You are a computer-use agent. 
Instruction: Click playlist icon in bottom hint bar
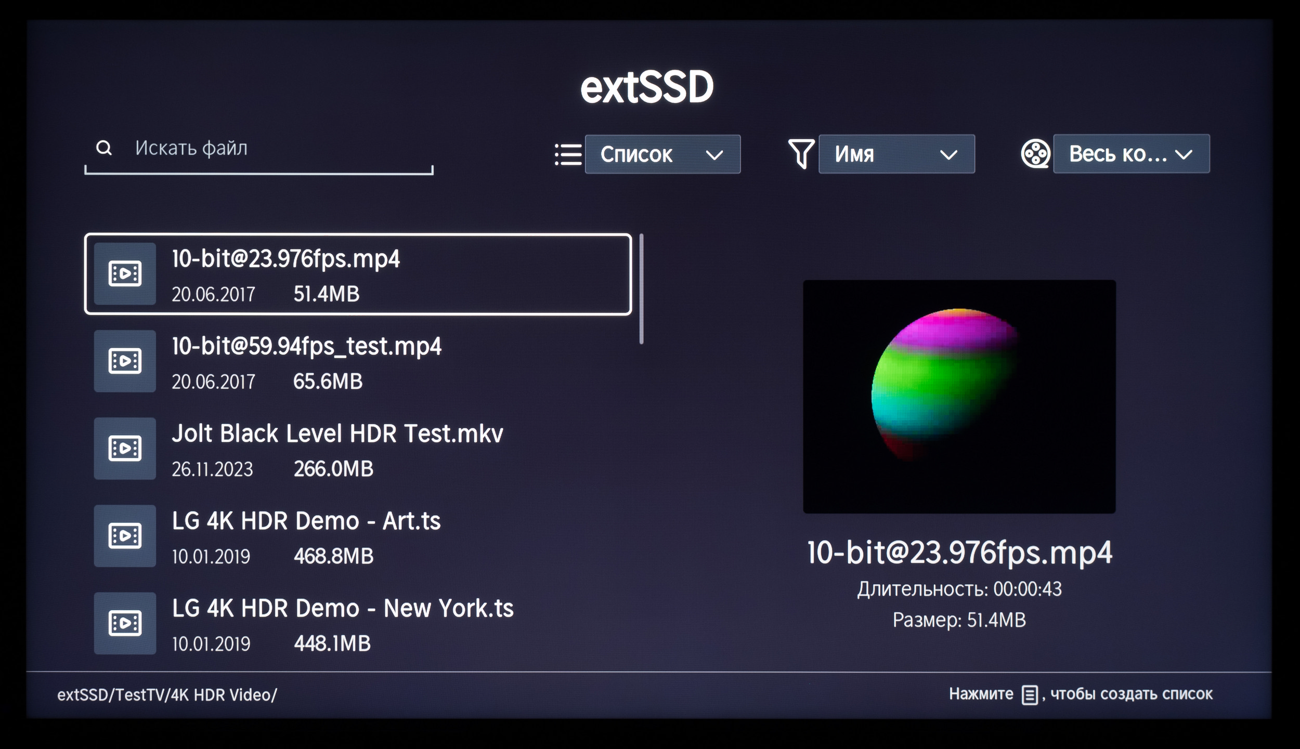pos(1030,695)
